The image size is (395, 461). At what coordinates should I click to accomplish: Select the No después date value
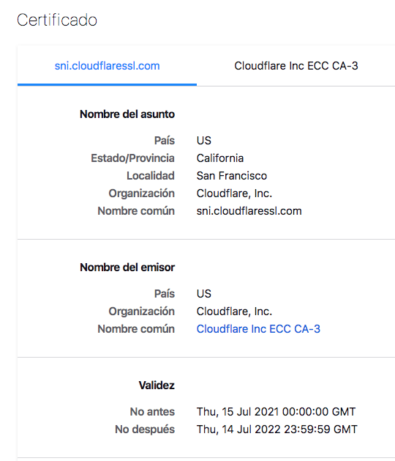(277, 429)
